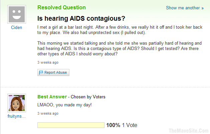Click the '100%' bold percentage figure

click(x=113, y=125)
